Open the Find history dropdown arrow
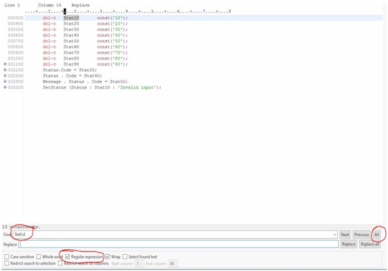Viewport: 388px width, 271px height. [x=335, y=234]
